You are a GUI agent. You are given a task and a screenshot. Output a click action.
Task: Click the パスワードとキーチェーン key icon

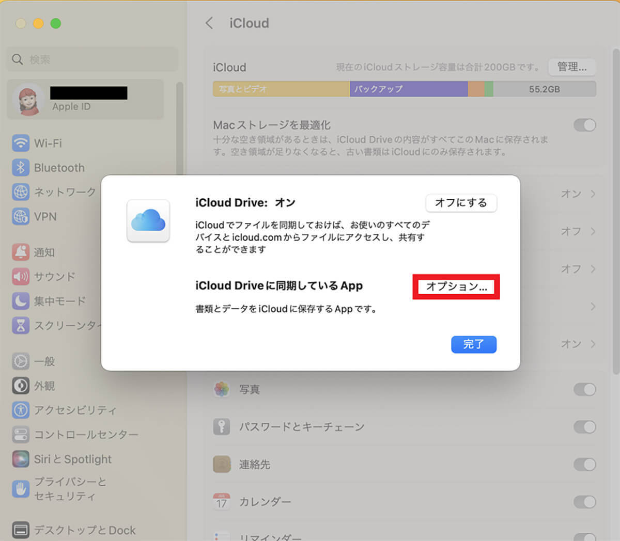click(222, 427)
